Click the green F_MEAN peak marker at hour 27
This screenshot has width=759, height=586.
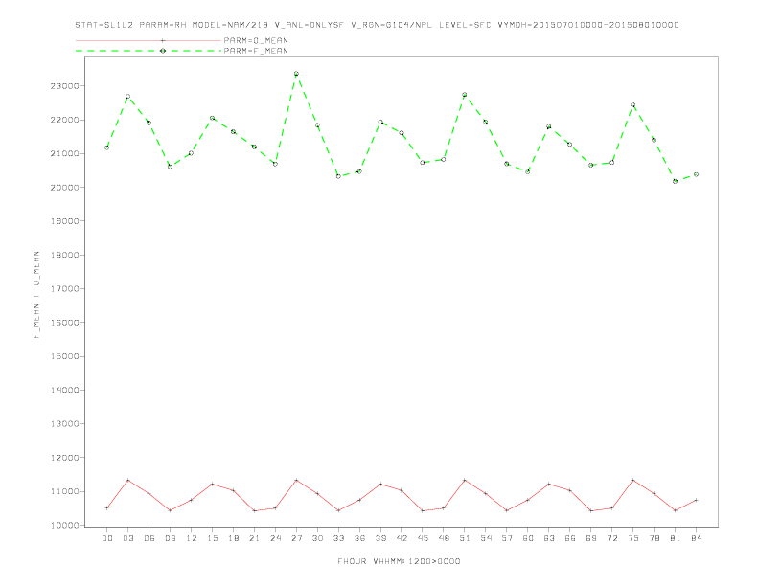pyautogui.click(x=296, y=74)
